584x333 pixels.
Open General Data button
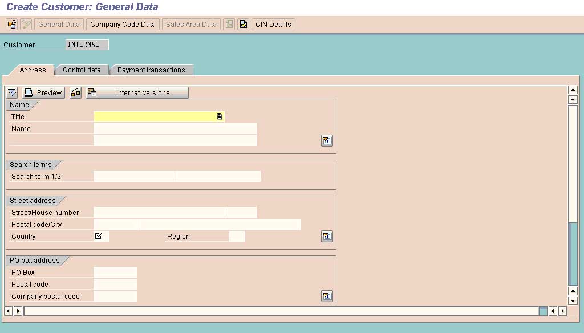click(59, 24)
